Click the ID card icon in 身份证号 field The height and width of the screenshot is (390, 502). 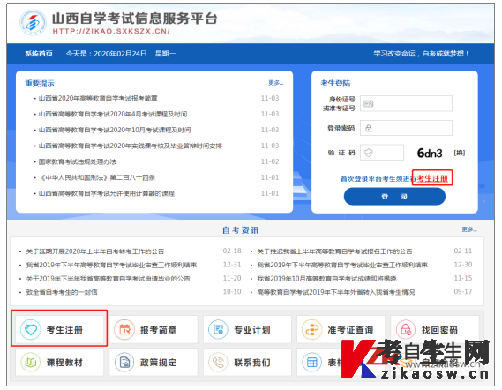pos(369,104)
